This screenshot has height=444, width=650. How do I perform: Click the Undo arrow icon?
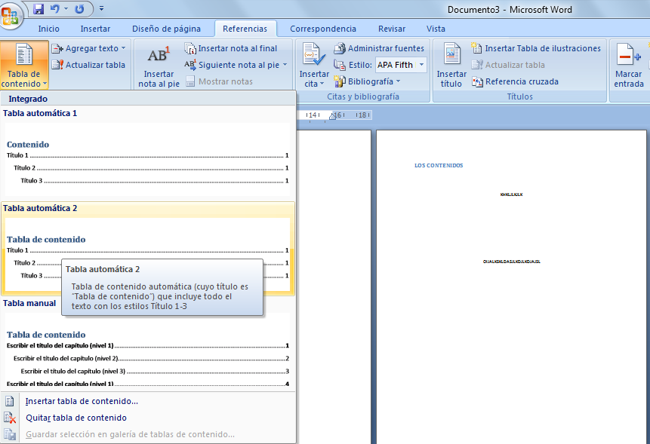54,10
